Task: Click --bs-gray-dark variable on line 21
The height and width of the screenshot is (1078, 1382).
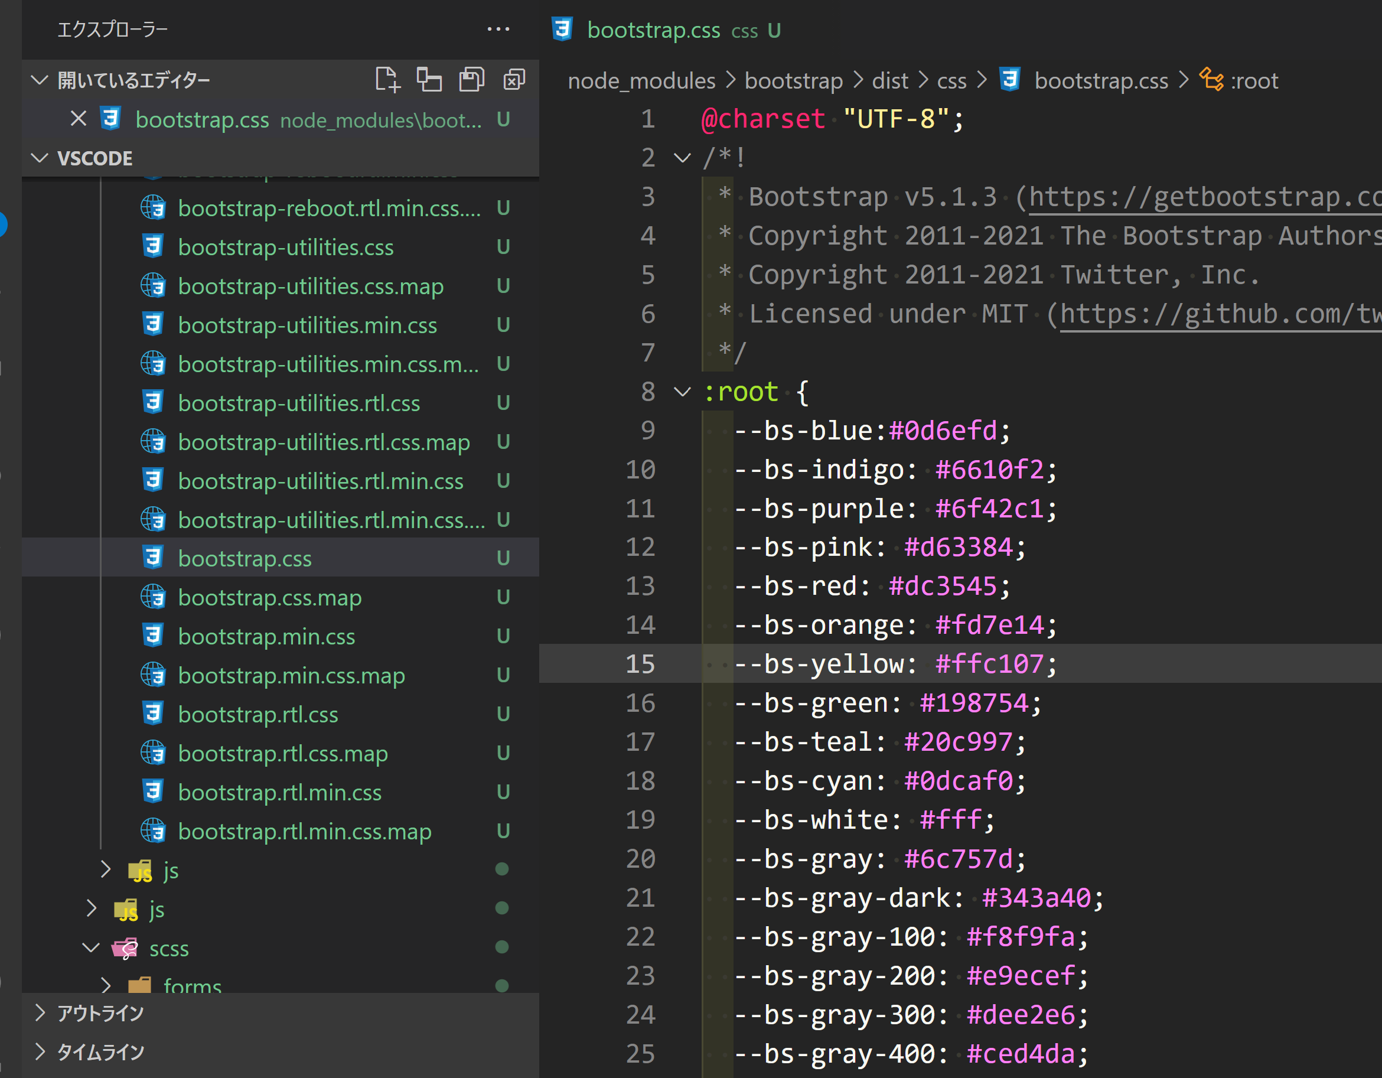Action: 842,898
